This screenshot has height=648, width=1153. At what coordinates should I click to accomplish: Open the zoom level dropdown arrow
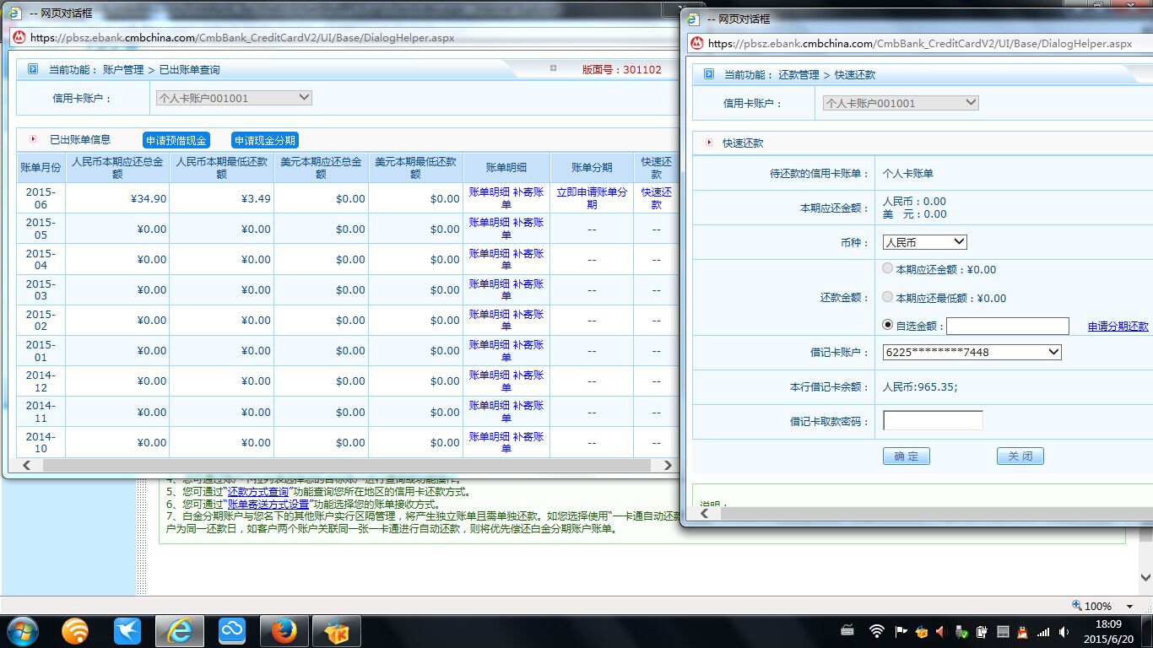pos(1129,607)
